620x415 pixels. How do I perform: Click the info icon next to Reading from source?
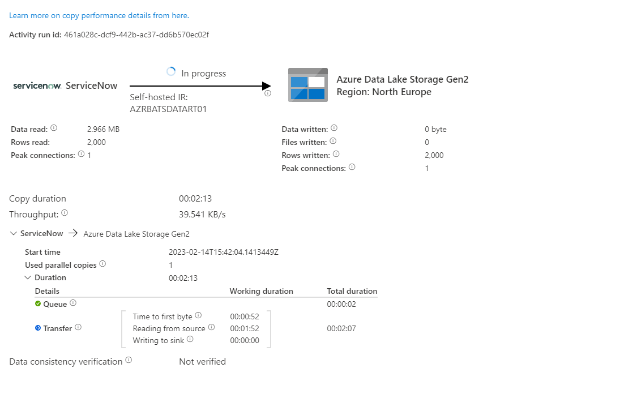[x=211, y=328]
